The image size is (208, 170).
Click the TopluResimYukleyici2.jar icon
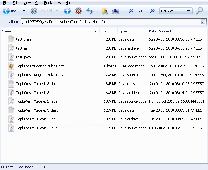(11, 93)
